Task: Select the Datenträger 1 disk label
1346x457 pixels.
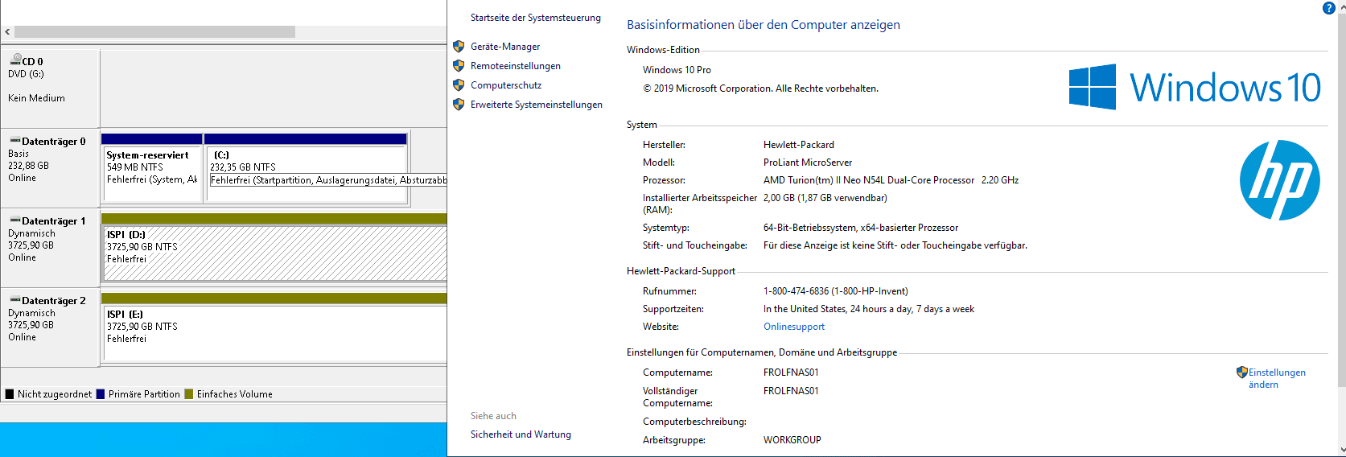Action: point(50,249)
